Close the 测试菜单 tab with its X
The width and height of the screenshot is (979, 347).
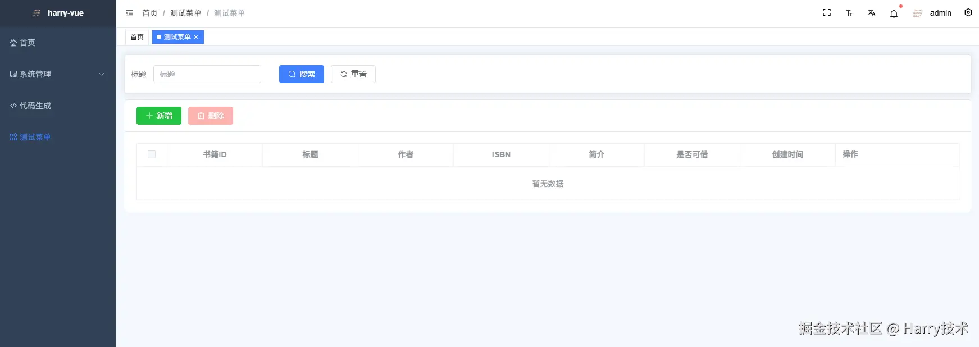click(196, 37)
